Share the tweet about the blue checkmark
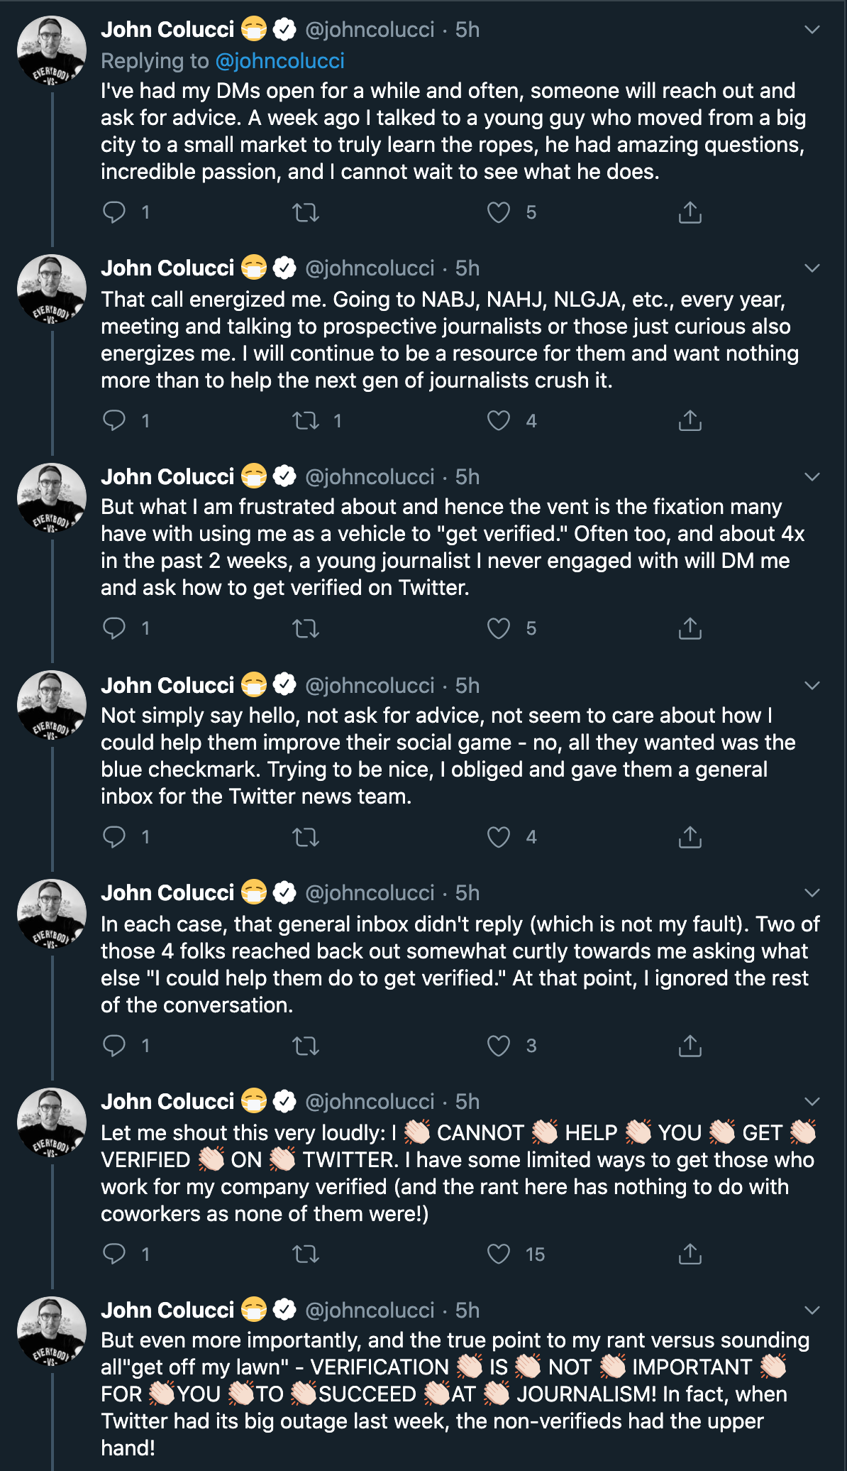 pyautogui.click(x=690, y=837)
